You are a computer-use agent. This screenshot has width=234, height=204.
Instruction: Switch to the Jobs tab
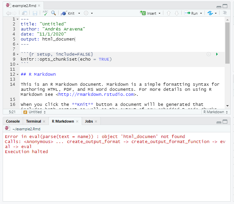point(89,121)
